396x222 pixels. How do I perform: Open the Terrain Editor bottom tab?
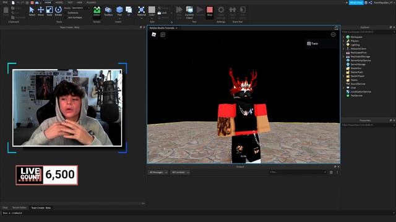click(19, 208)
